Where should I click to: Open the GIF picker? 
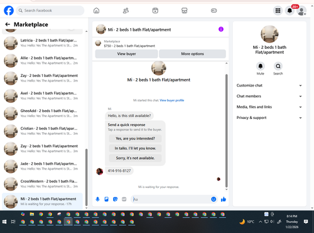(124, 199)
